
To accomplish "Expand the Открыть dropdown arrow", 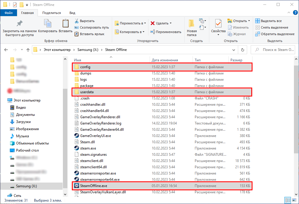I will (x=249, y=21).
